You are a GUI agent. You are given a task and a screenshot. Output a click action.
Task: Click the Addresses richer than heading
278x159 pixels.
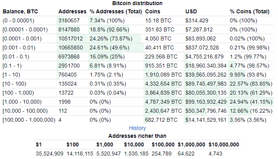137,136
